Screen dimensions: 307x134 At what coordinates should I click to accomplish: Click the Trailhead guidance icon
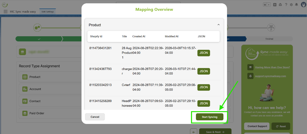pyautogui.click(x=280, y=5)
